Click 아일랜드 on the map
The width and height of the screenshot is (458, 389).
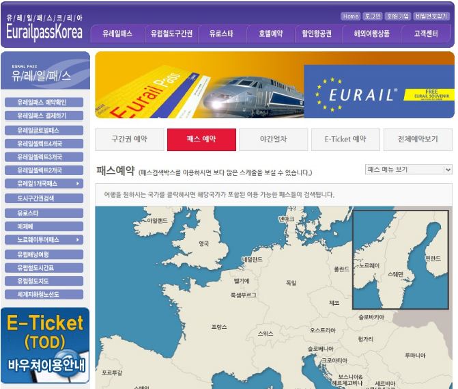157,221
